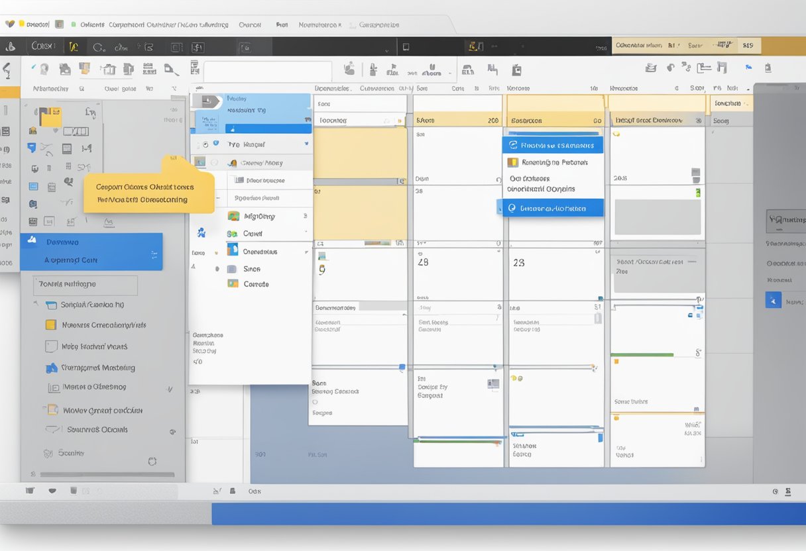Click the green bar in the right calendar column
This screenshot has width=806, height=551.
pyautogui.click(x=642, y=355)
